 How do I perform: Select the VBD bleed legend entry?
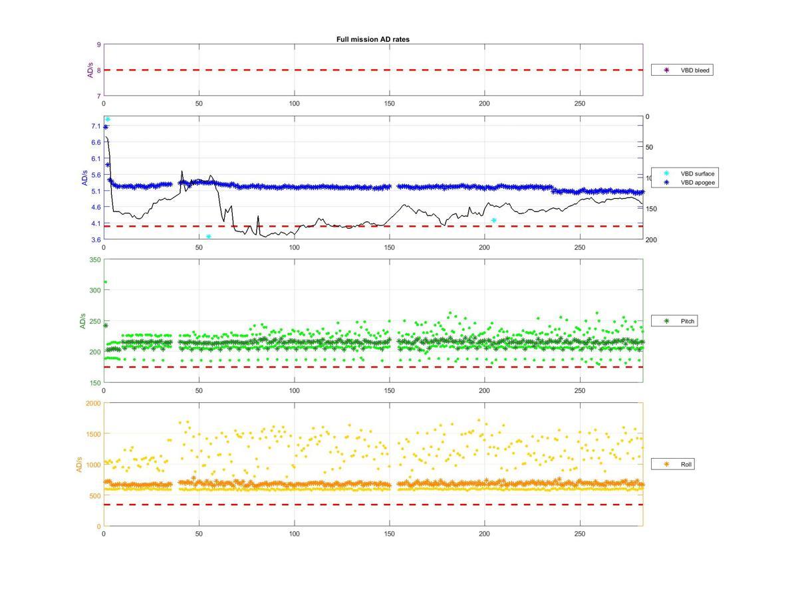(x=682, y=70)
